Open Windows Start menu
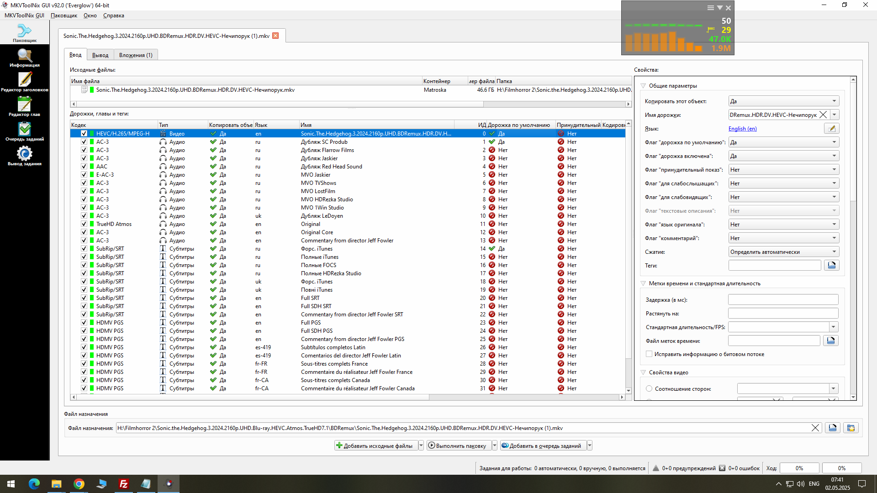The height and width of the screenshot is (493, 877). tap(11, 484)
